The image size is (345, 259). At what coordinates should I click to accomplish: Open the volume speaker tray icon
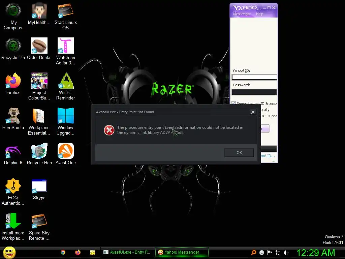(286, 252)
